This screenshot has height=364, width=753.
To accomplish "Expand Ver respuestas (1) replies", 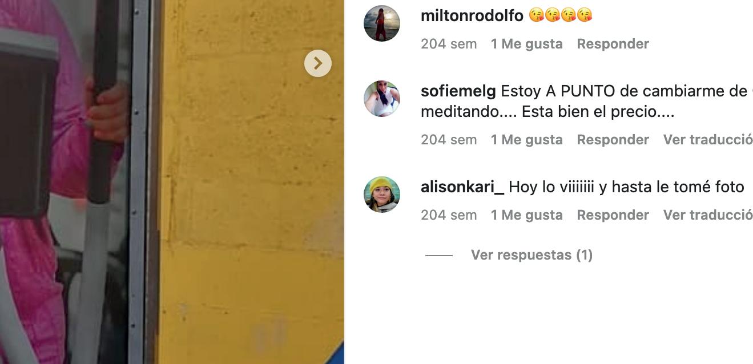I will (x=531, y=255).
